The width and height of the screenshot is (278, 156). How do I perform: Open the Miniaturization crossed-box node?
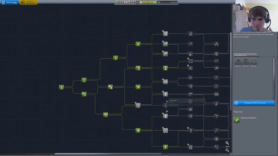165,130
